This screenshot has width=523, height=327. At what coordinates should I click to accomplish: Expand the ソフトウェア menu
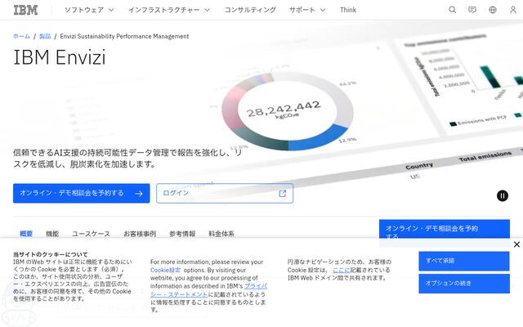[89, 10]
